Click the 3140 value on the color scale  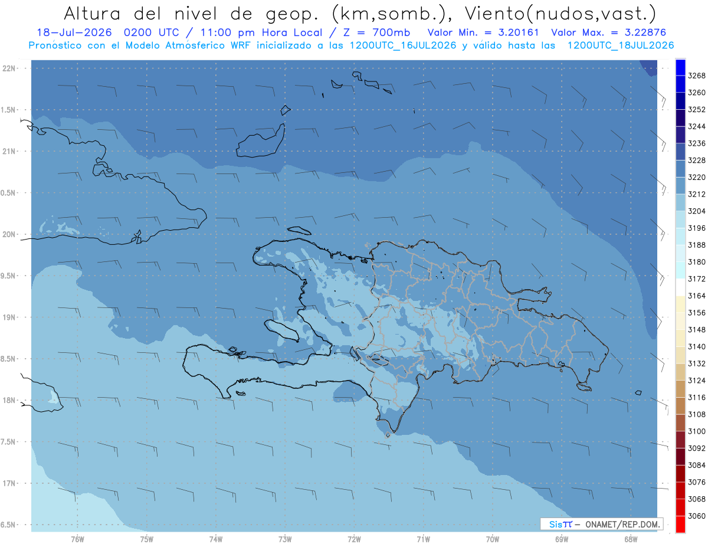[697, 346]
